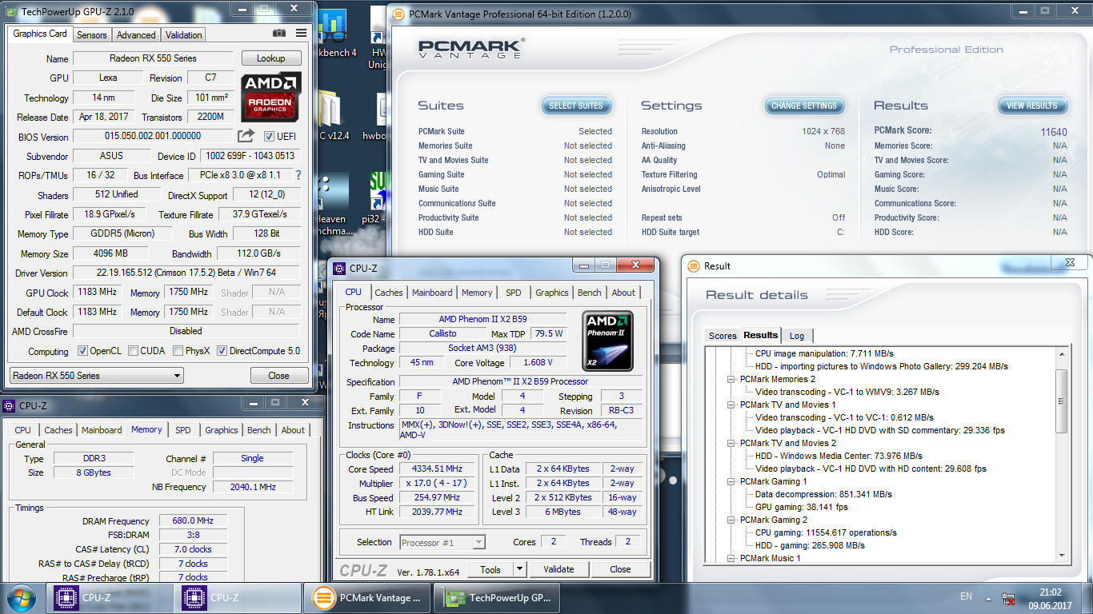Collapse the PCMark Music 1 node
Viewport: 1093px width, 614px height.
coord(731,558)
